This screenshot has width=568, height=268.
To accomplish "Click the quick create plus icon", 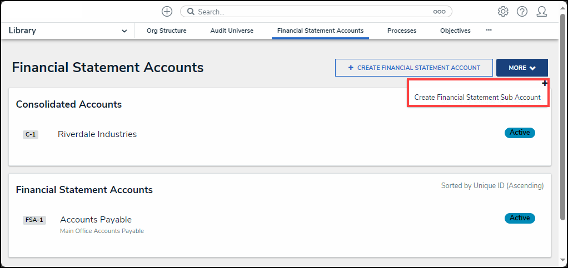I will click(x=167, y=12).
